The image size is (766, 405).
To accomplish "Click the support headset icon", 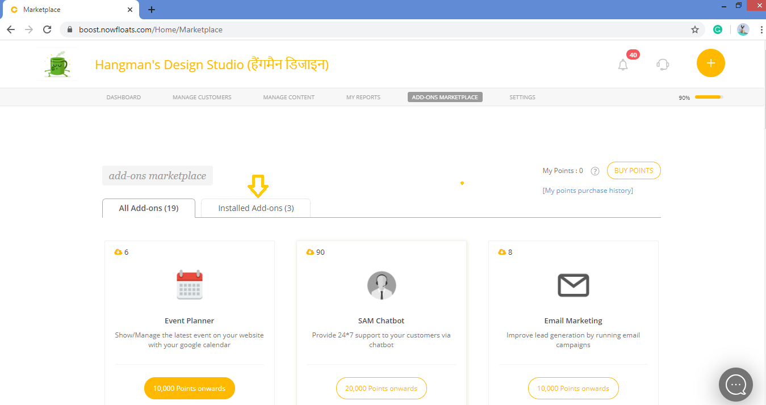I will (x=662, y=64).
